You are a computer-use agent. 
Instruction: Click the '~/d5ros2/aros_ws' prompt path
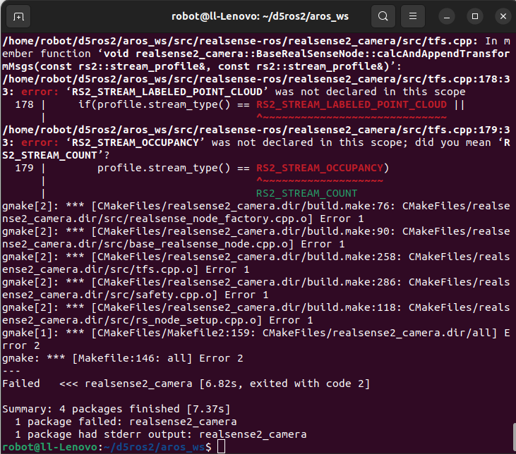pyautogui.click(x=154, y=447)
